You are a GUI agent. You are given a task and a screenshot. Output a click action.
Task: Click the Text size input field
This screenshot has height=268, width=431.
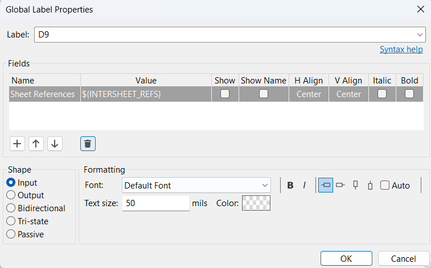[x=156, y=203]
